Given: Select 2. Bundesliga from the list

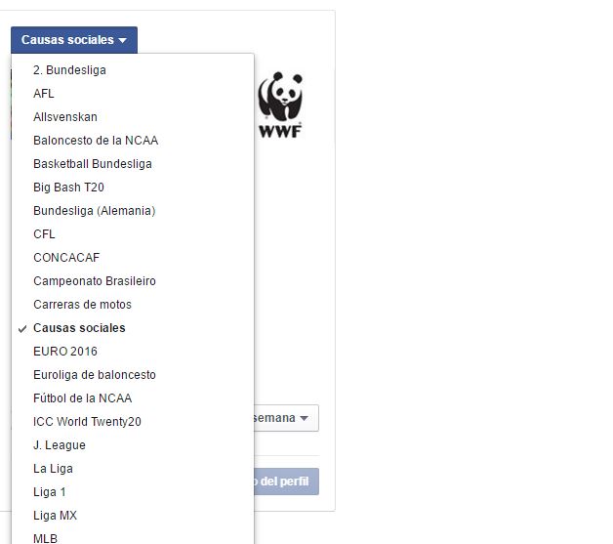Looking at the screenshot, I should 133,70.
